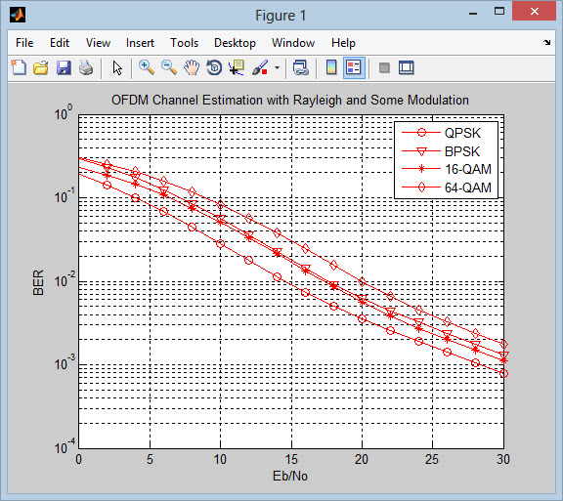563x501 pixels.
Task: Open a file with the folder icon
Action: 41,67
